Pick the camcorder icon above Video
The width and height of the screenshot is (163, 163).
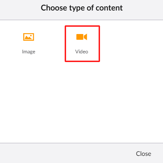82,37
